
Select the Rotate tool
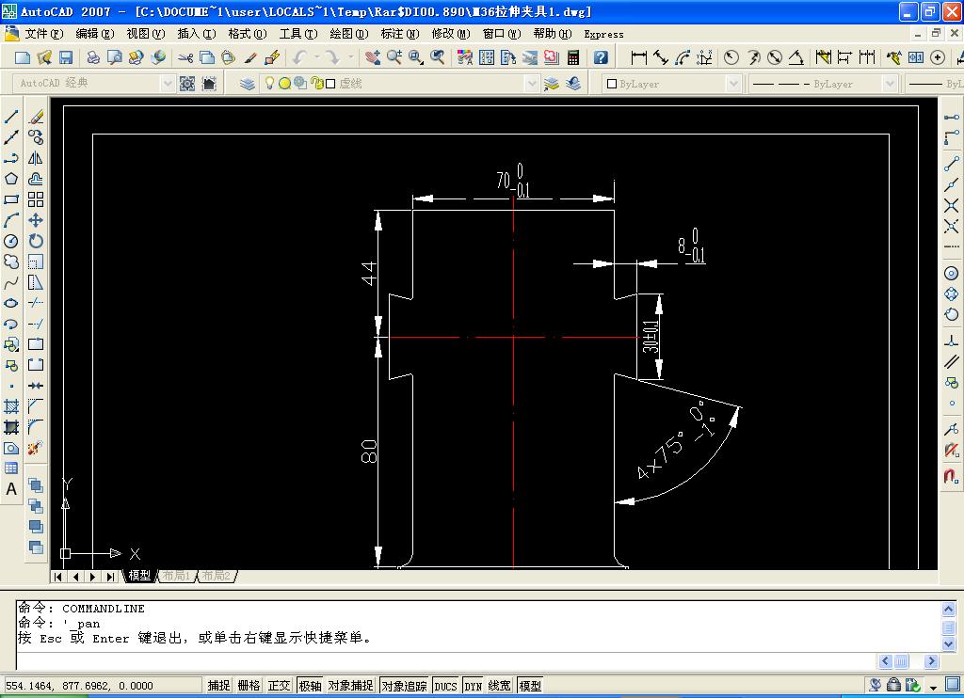tap(36, 241)
